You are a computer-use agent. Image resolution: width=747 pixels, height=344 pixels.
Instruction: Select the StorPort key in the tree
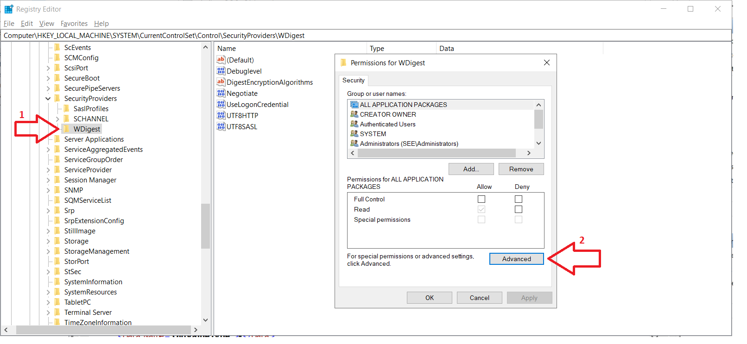(x=76, y=261)
